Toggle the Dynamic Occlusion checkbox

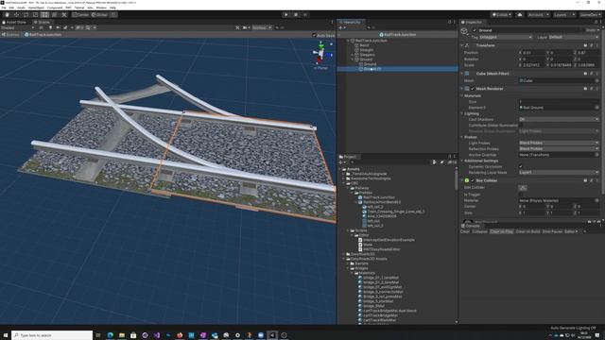pyautogui.click(x=521, y=166)
